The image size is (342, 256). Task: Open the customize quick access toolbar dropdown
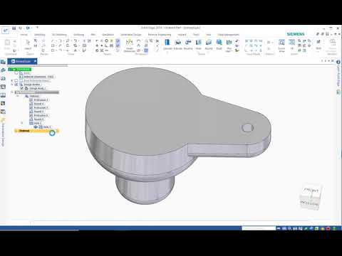coord(37,28)
